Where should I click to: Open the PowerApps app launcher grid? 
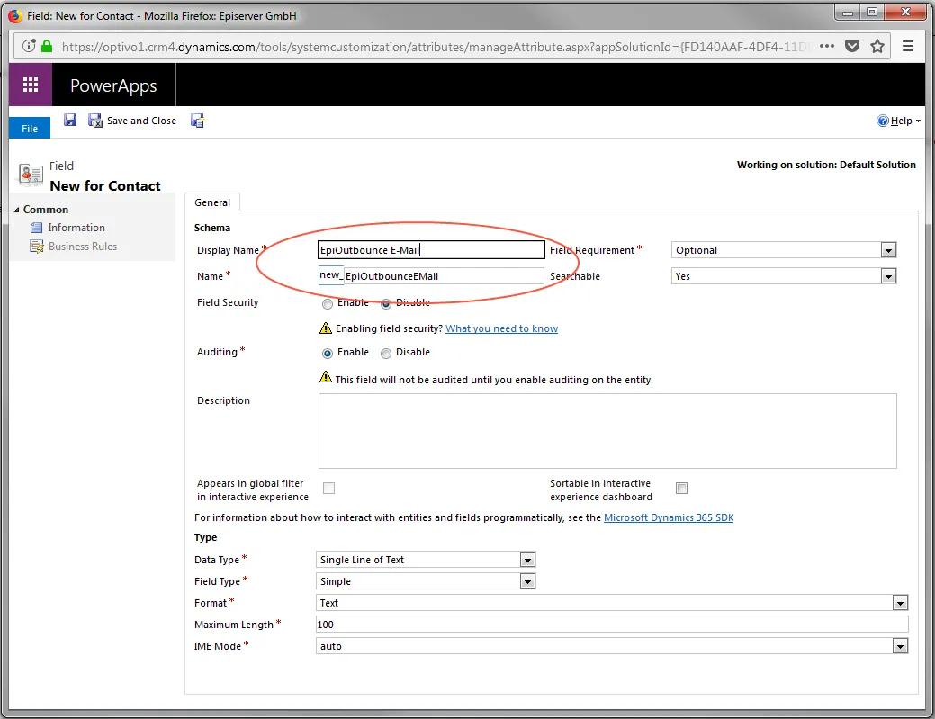[31, 85]
